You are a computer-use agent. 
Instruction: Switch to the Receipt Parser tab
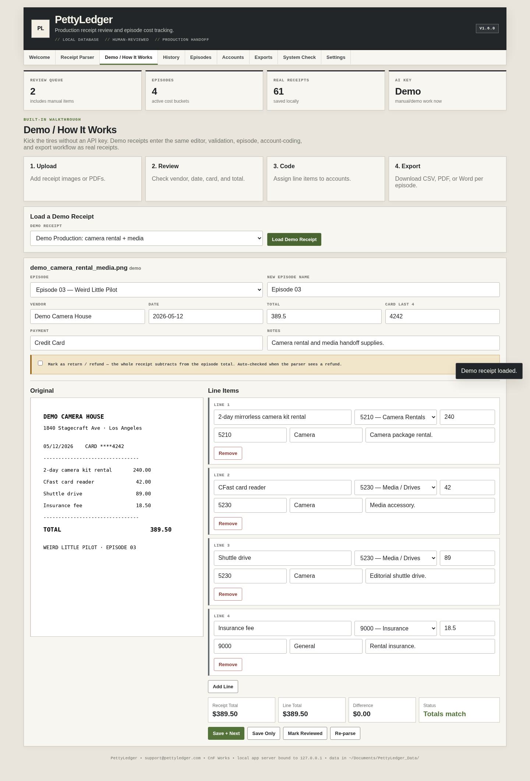point(77,57)
